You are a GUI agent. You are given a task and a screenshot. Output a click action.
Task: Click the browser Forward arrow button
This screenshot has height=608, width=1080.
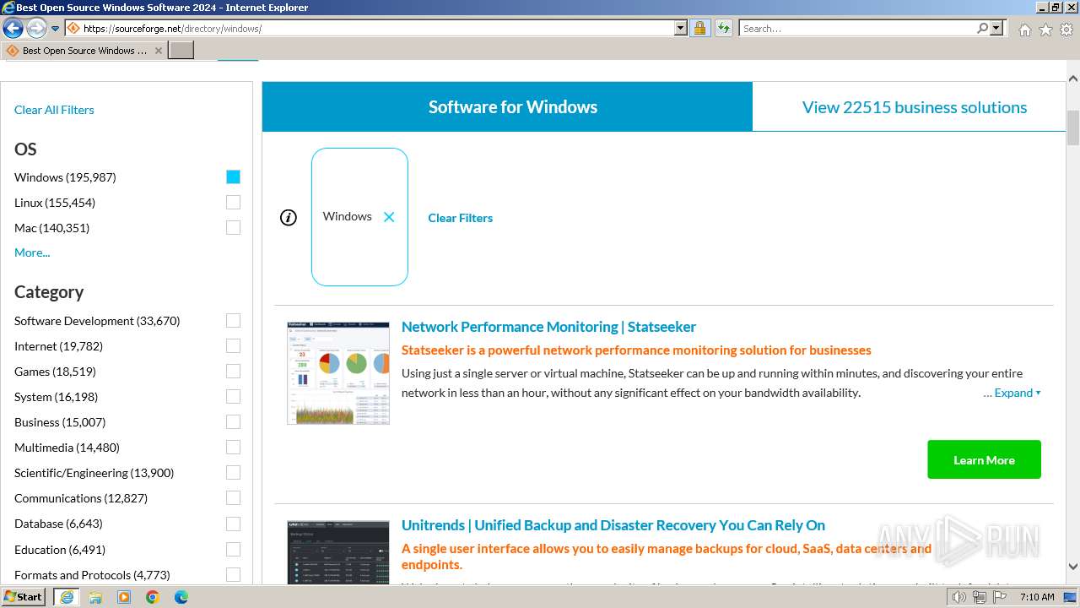click(x=36, y=29)
